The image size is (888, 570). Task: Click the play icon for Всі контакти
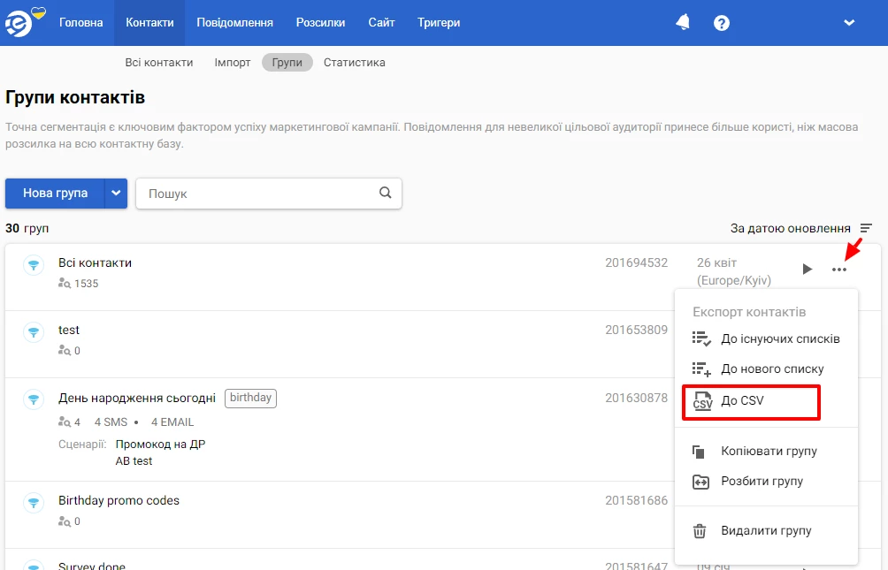807,269
